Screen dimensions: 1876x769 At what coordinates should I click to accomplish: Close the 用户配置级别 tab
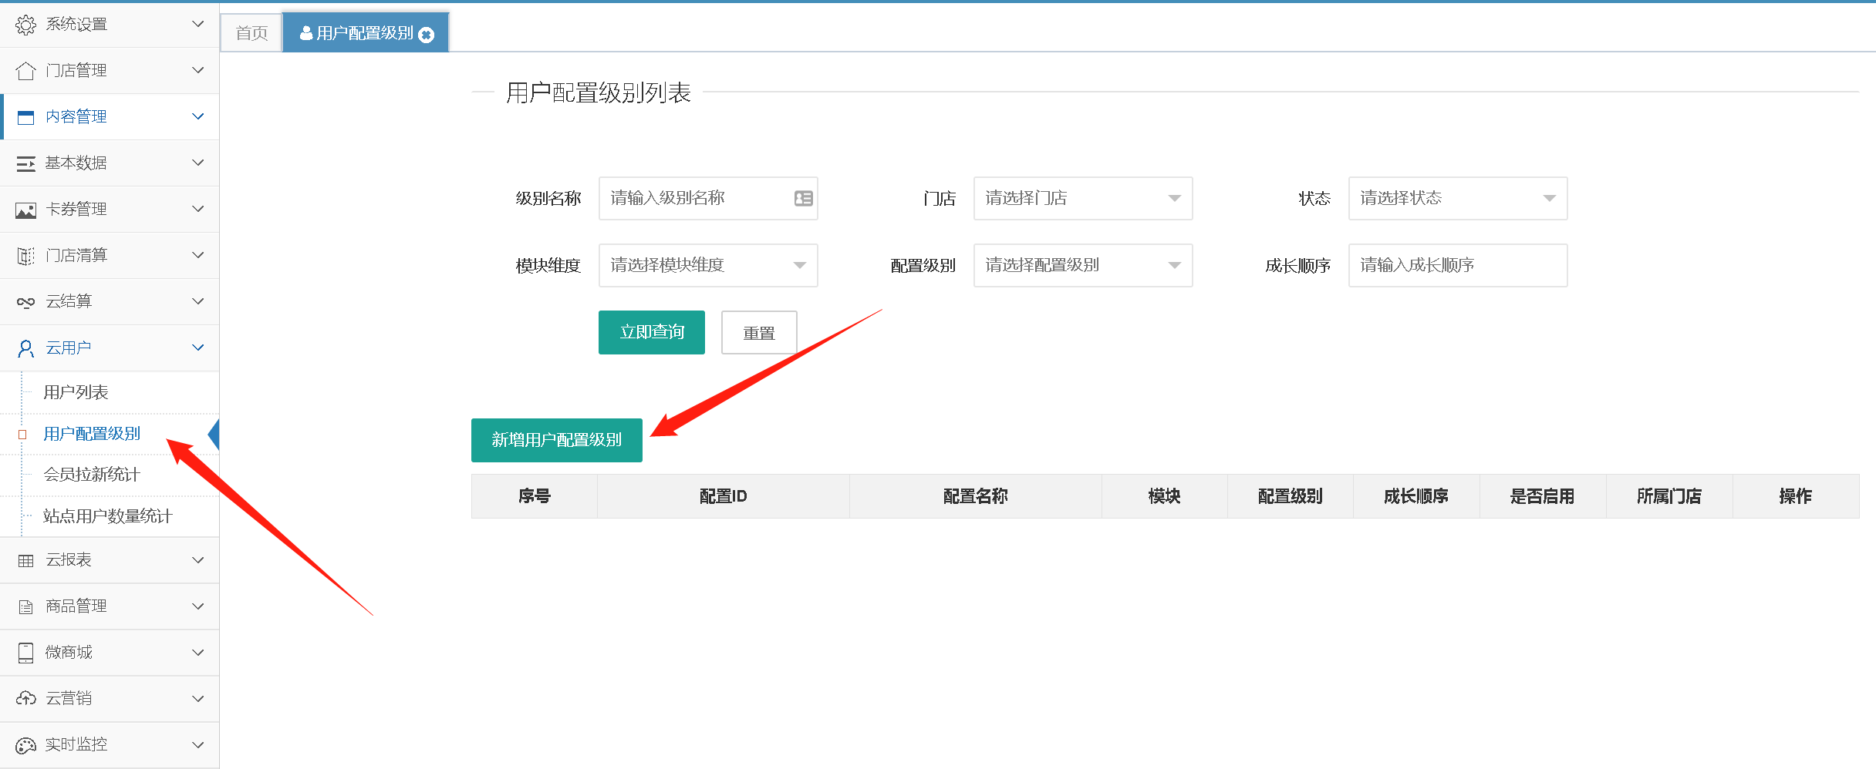[x=426, y=35]
